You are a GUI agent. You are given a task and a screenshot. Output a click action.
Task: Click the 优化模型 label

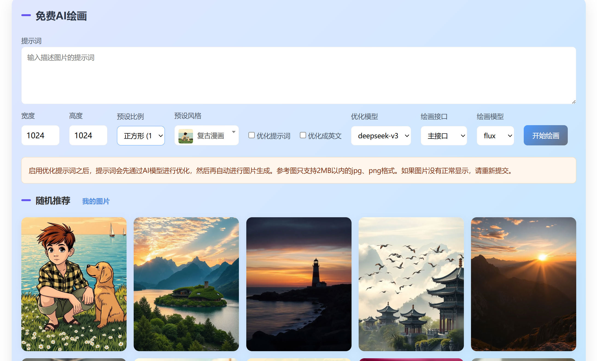364,117
